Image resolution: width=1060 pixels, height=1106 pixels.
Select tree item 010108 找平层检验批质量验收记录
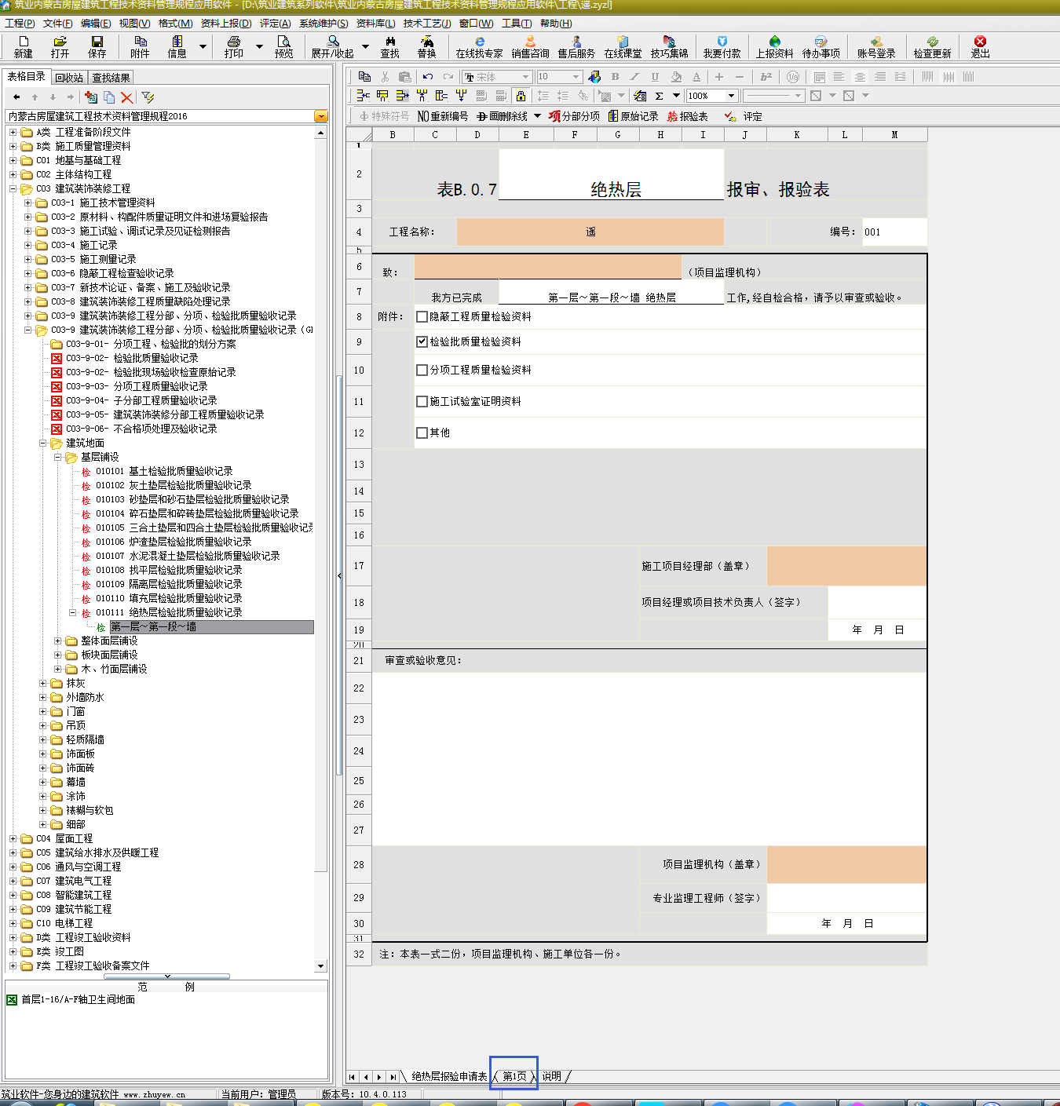169,571
